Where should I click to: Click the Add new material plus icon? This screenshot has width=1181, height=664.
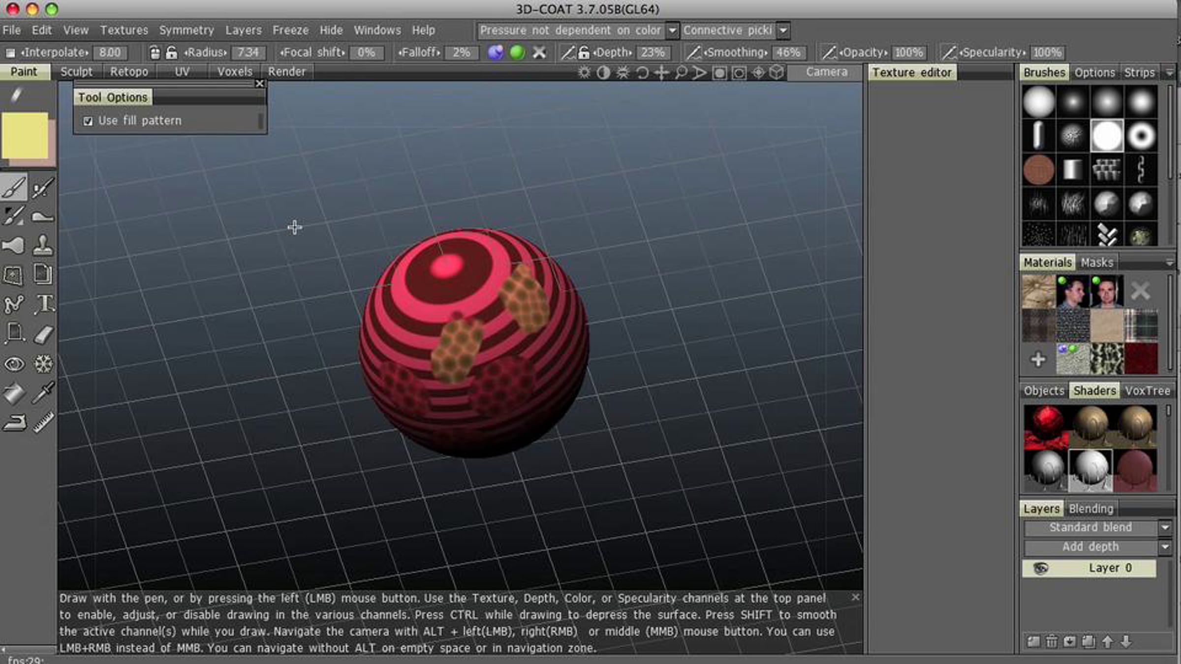[x=1038, y=359]
